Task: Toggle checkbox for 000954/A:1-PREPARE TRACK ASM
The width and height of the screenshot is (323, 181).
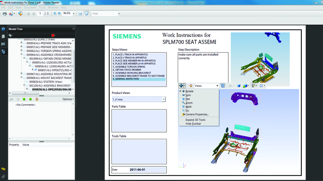Action: tap(24, 43)
